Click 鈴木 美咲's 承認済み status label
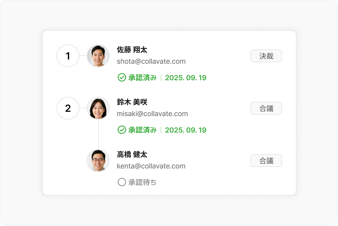338x226 pixels. (142, 130)
